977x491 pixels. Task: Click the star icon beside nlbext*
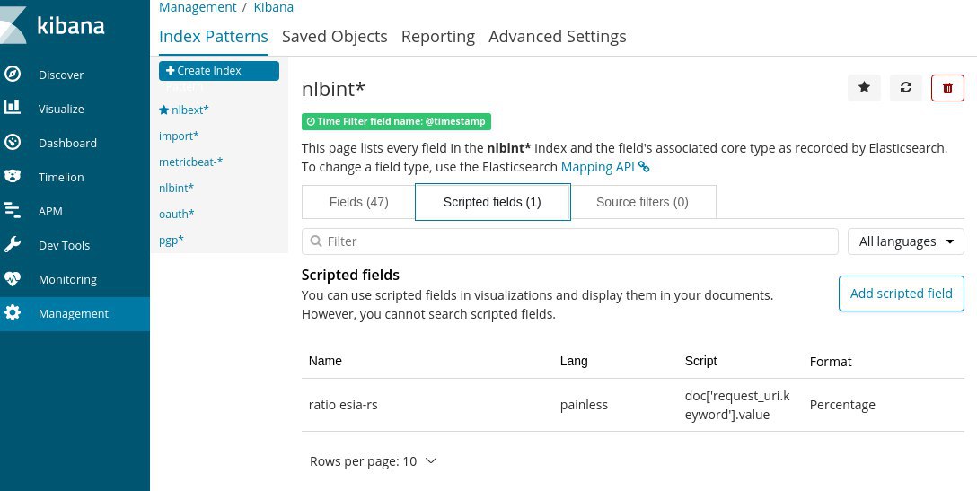[x=163, y=110]
